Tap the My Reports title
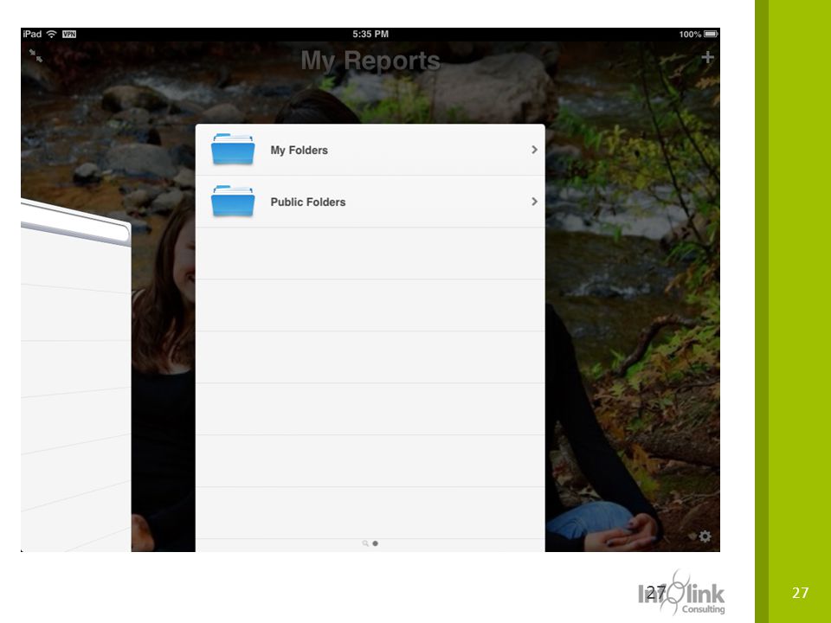 point(370,61)
